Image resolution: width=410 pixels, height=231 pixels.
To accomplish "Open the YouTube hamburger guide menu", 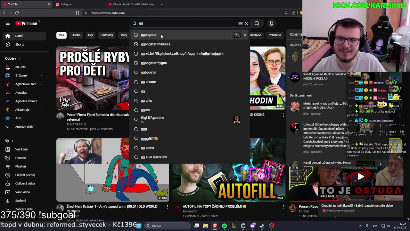I will click(x=8, y=23).
